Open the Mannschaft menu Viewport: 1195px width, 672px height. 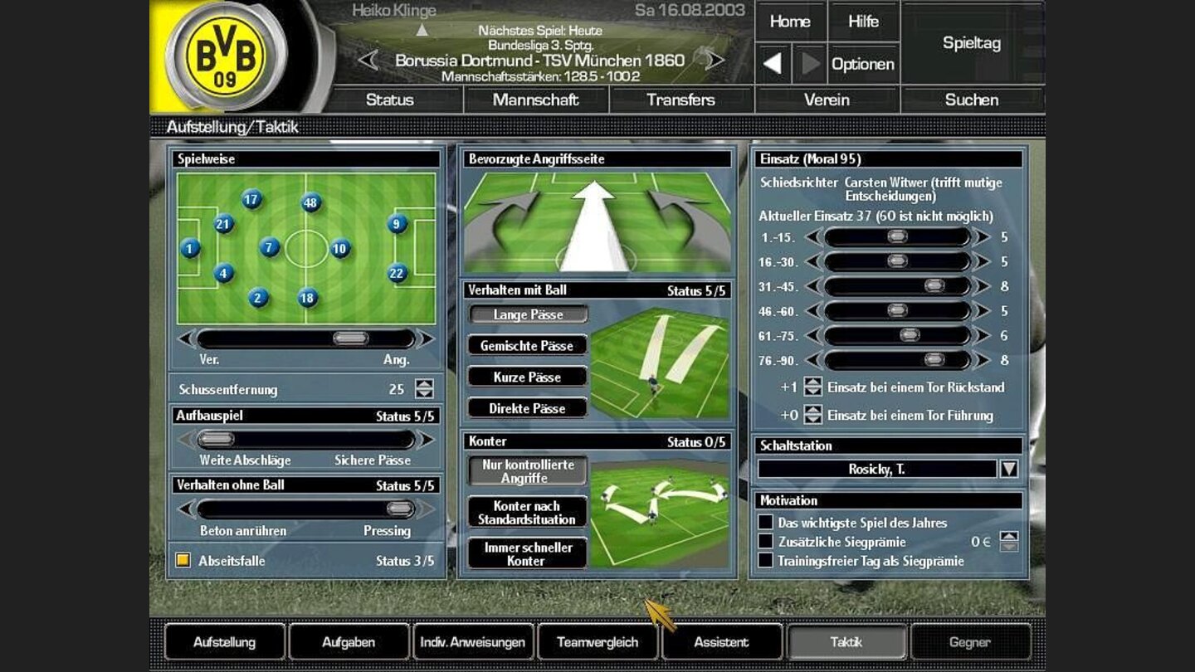(537, 100)
